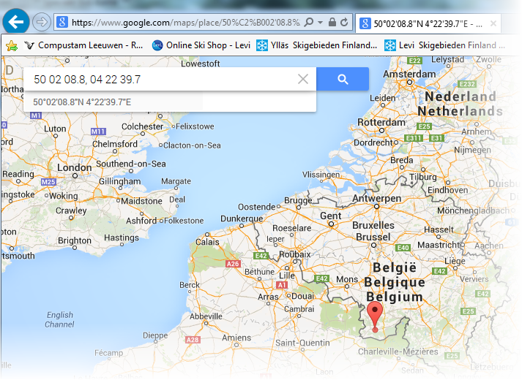Image resolution: width=522 pixels, height=380 pixels.
Task: Clear the Maps search with X icon
Action: pyautogui.click(x=303, y=79)
